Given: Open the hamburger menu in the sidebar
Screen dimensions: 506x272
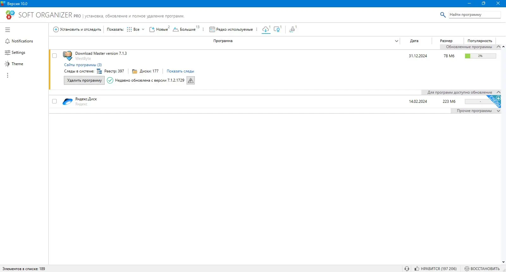Looking at the screenshot, I should tap(8, 30).
